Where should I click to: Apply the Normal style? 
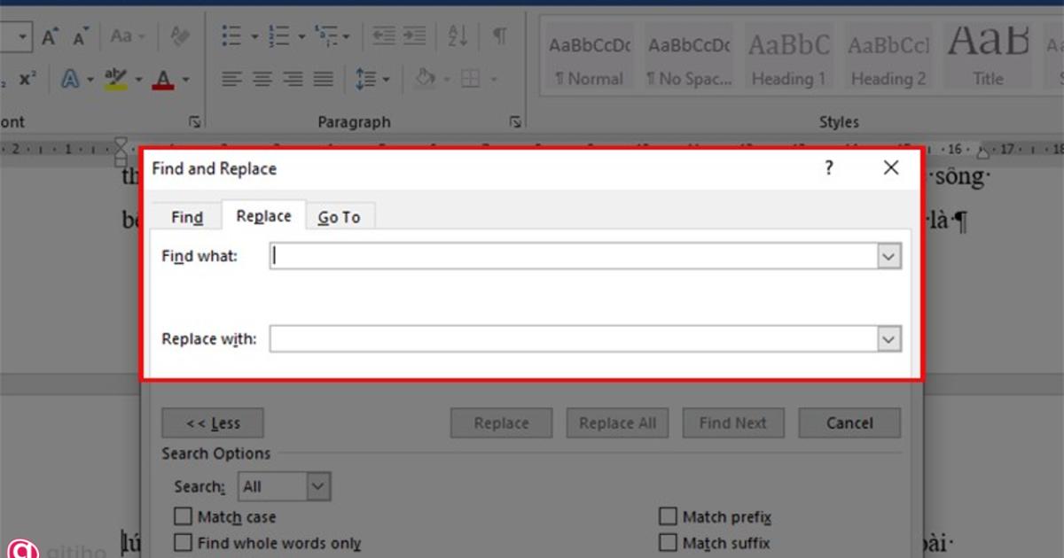590,58
